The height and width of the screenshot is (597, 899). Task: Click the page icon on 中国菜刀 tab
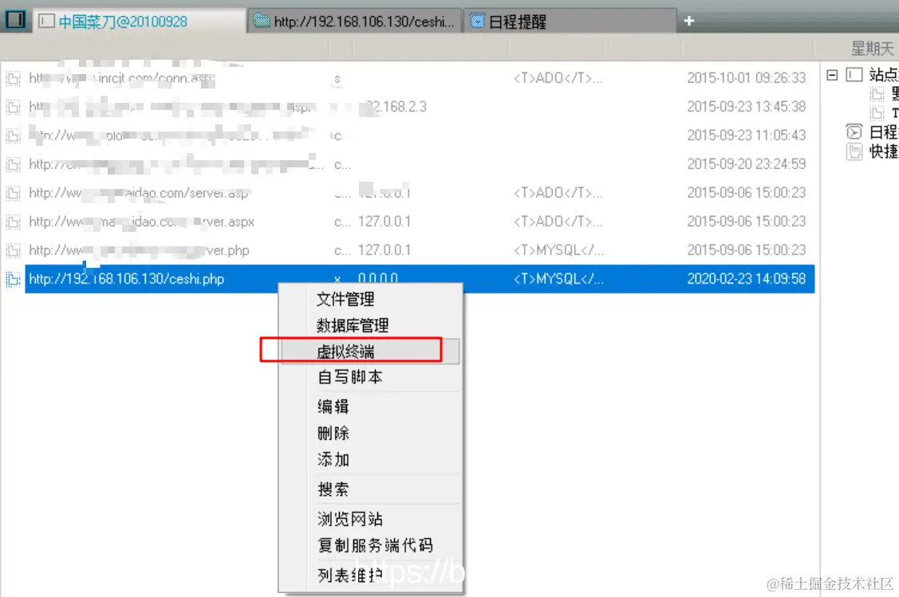(46, 22)
